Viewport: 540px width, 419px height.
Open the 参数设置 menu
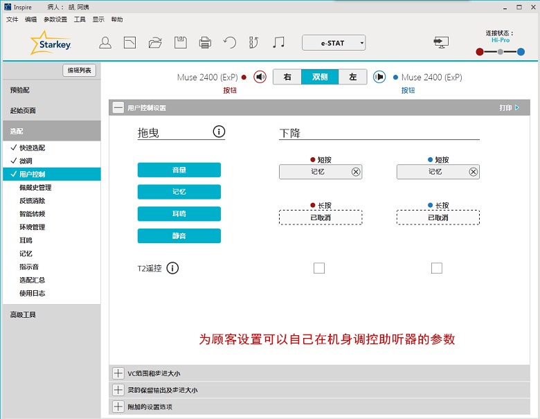(x=55, y=19)
